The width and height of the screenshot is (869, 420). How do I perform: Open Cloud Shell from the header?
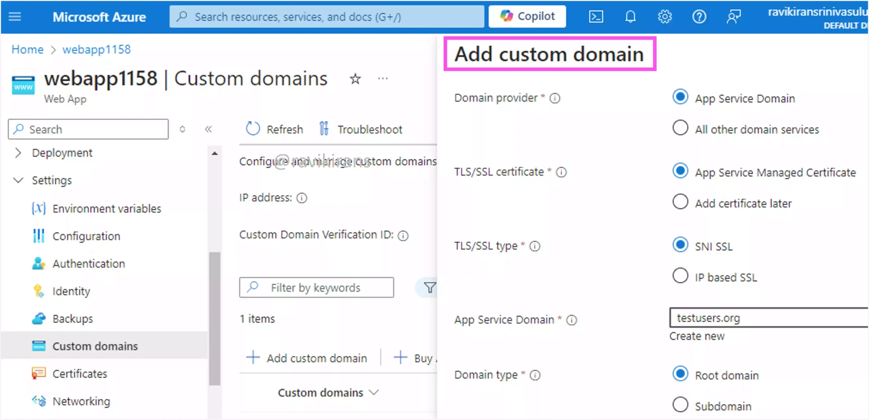(x=596, y=16)
